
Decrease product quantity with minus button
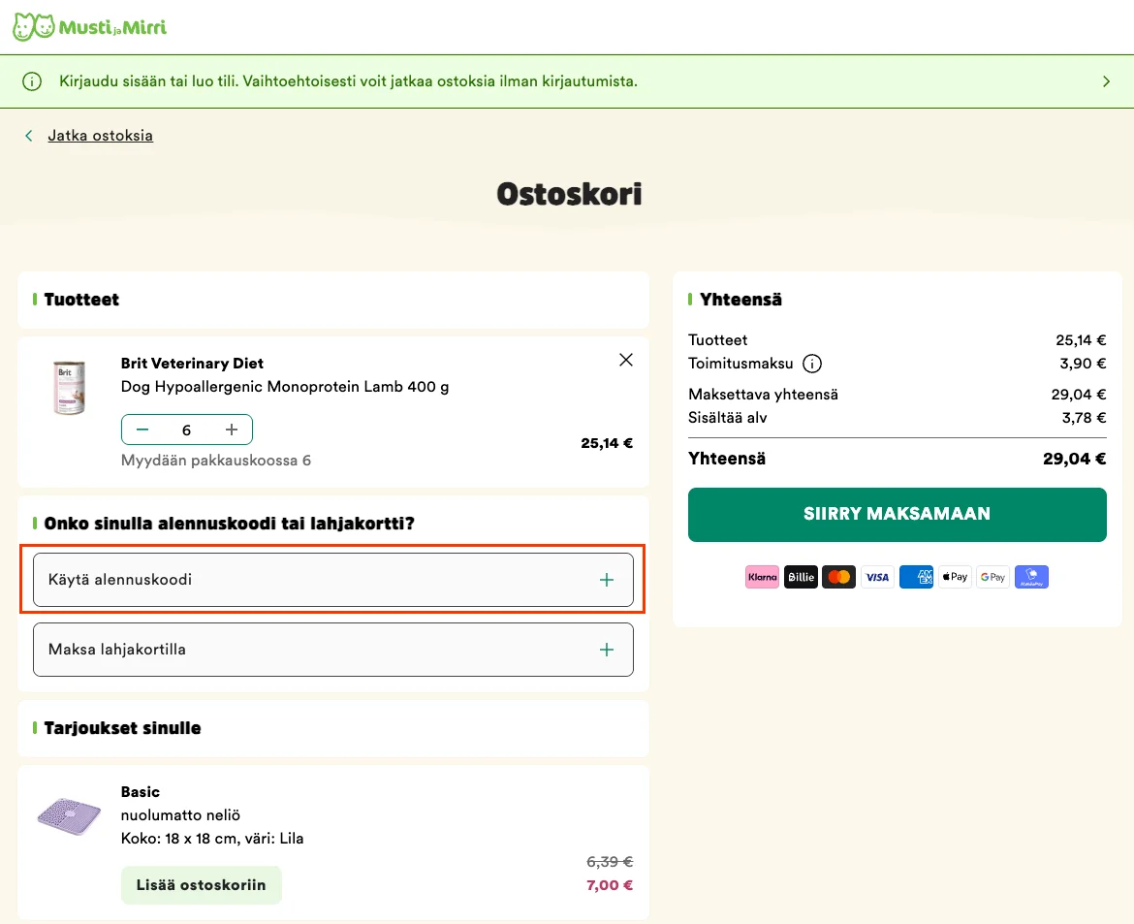142,430
